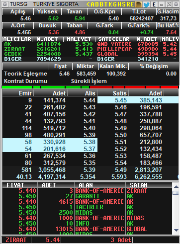Select the INFO trade row with 10 lots

tap(87, 224)
